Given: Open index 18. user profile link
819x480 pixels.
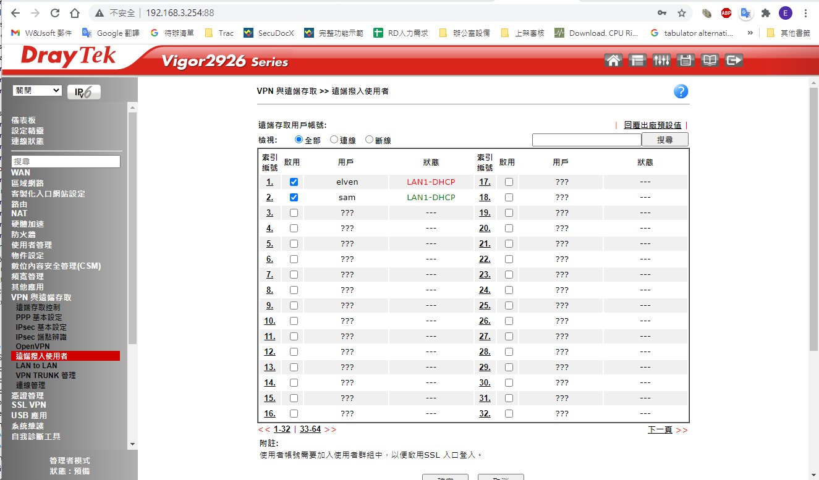Looking at the screenshot, I should [485, 198].
